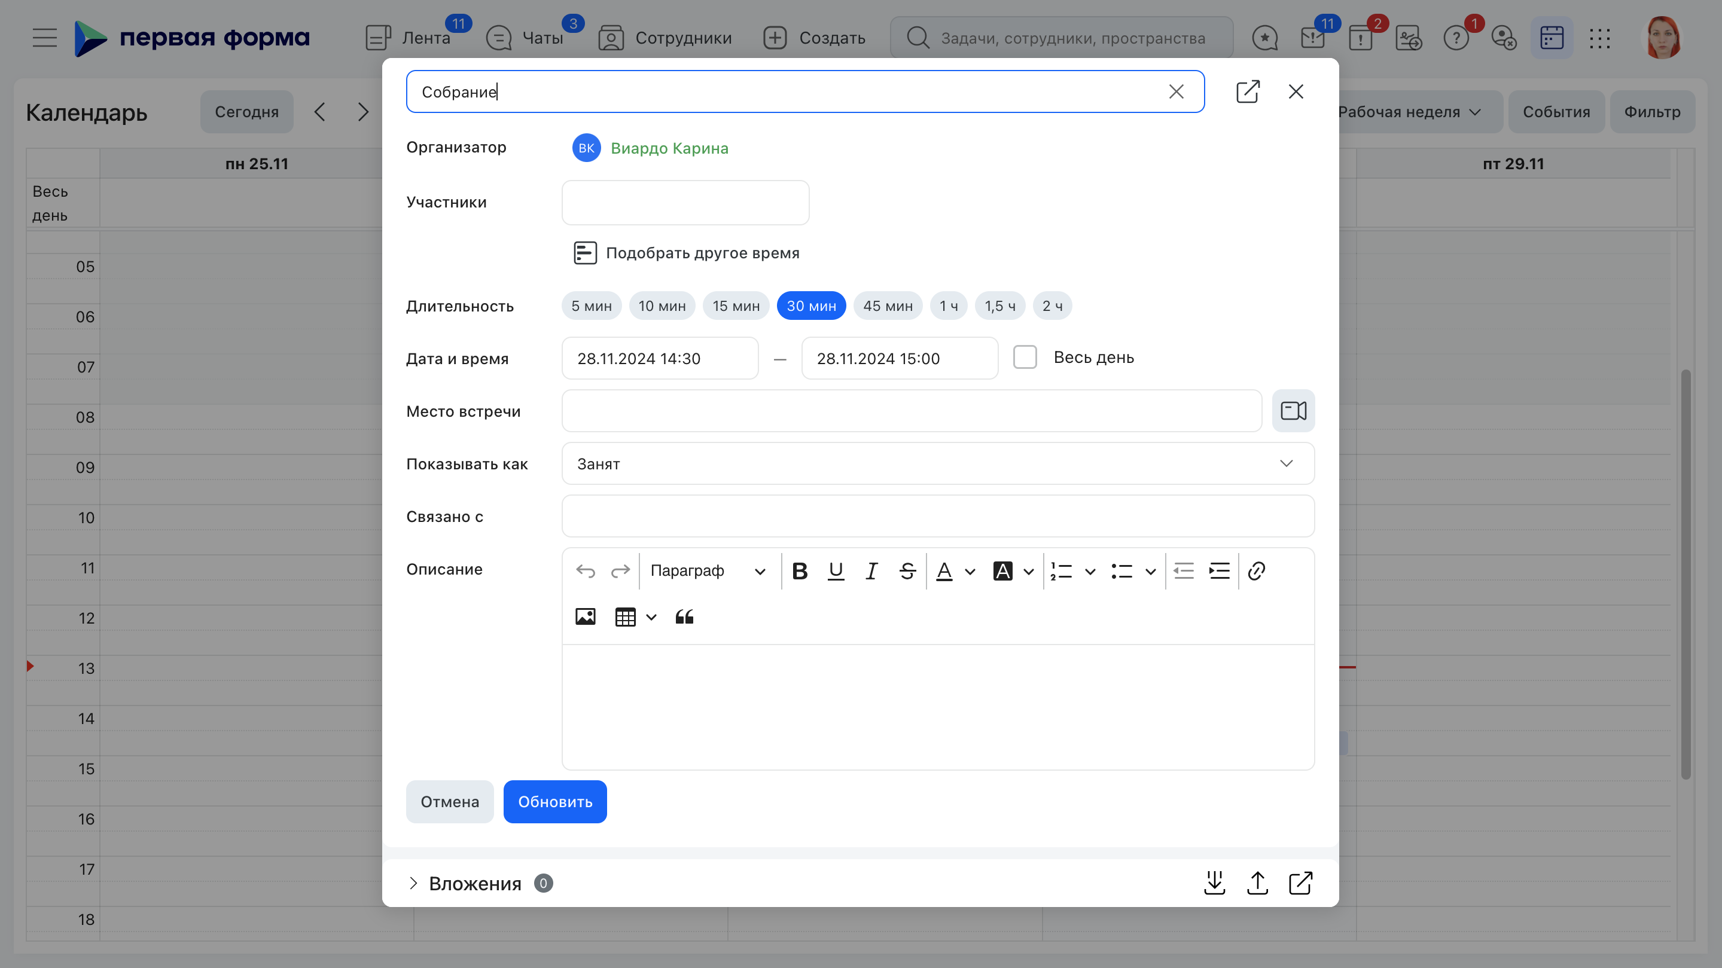Open the Параграф style dropdown
Image resolution: width=1722 pixels, height=968 pixels.
click(709, 571)
